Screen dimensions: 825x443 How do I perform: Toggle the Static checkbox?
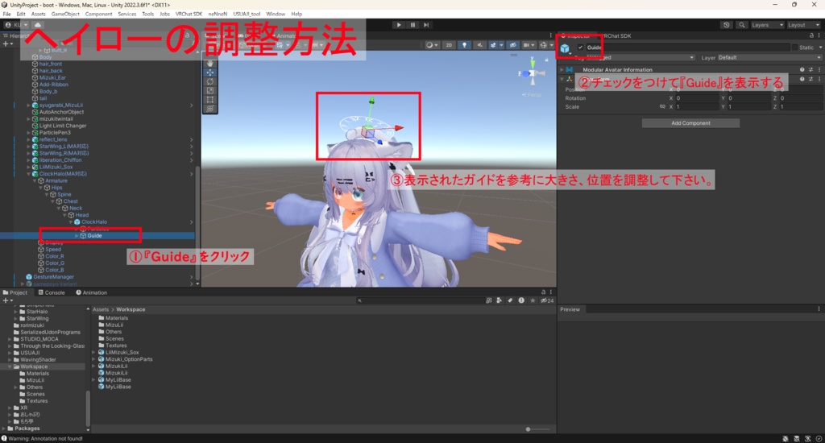(x=794, y=48)
